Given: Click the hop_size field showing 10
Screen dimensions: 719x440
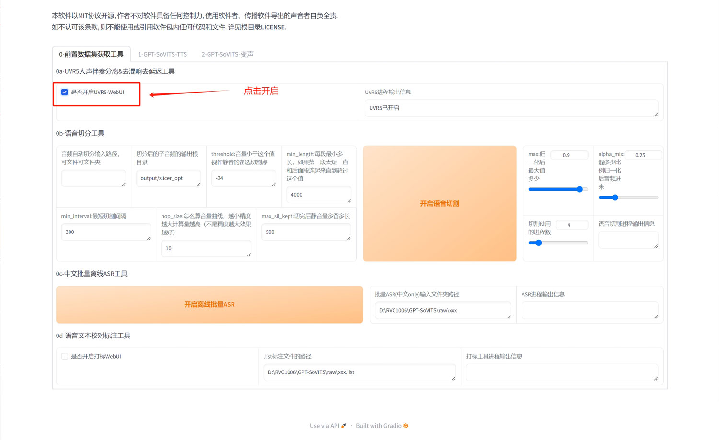Looking at the screenshot, I should click(x=206, y=248).
